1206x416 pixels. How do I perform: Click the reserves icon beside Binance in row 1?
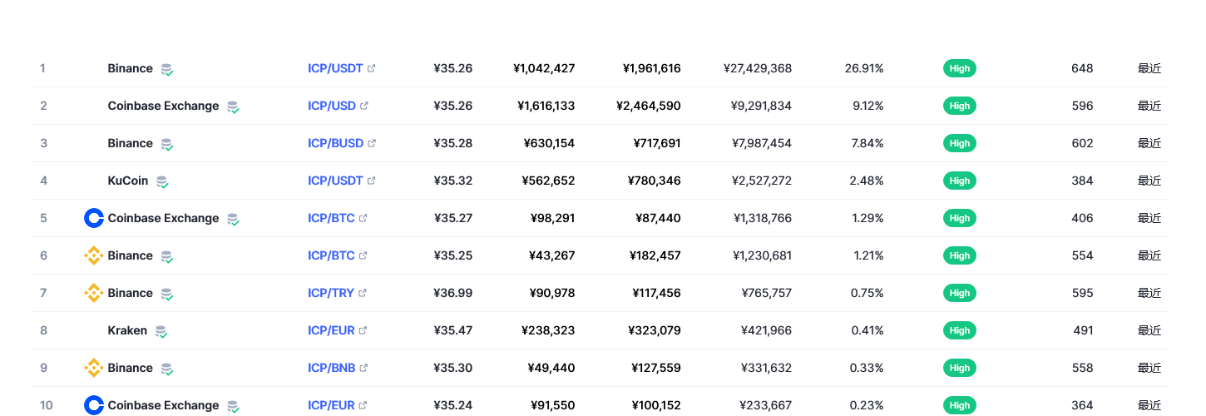tap(167, 69)
